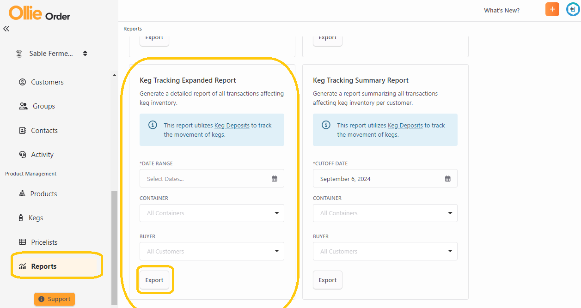Viewport: 581px width, 308px height.
Task: Click the calendar icon in Date Range field
Action: pos(275,179)
